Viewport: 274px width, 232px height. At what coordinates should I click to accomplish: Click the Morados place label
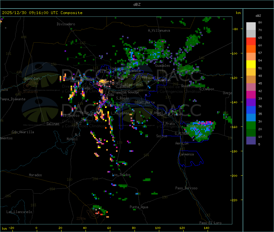pos(35,175)
